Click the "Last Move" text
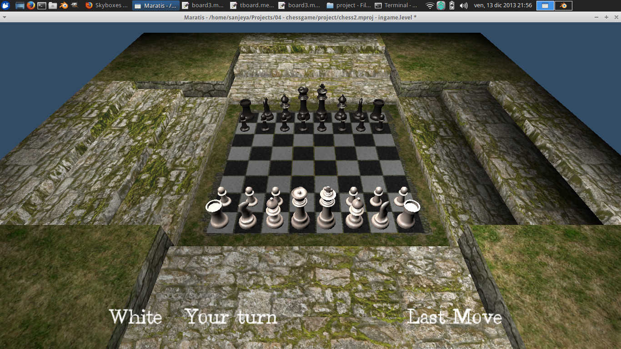This screenshot has width=621, height=349. (454, 317)
